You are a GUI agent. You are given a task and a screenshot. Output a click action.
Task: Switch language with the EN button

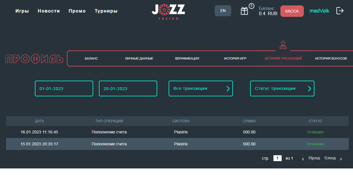coord(223,11)
